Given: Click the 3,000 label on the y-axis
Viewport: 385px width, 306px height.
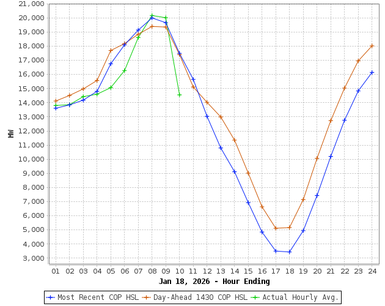Looking at the screenshot, I should (x=33, y=258).
